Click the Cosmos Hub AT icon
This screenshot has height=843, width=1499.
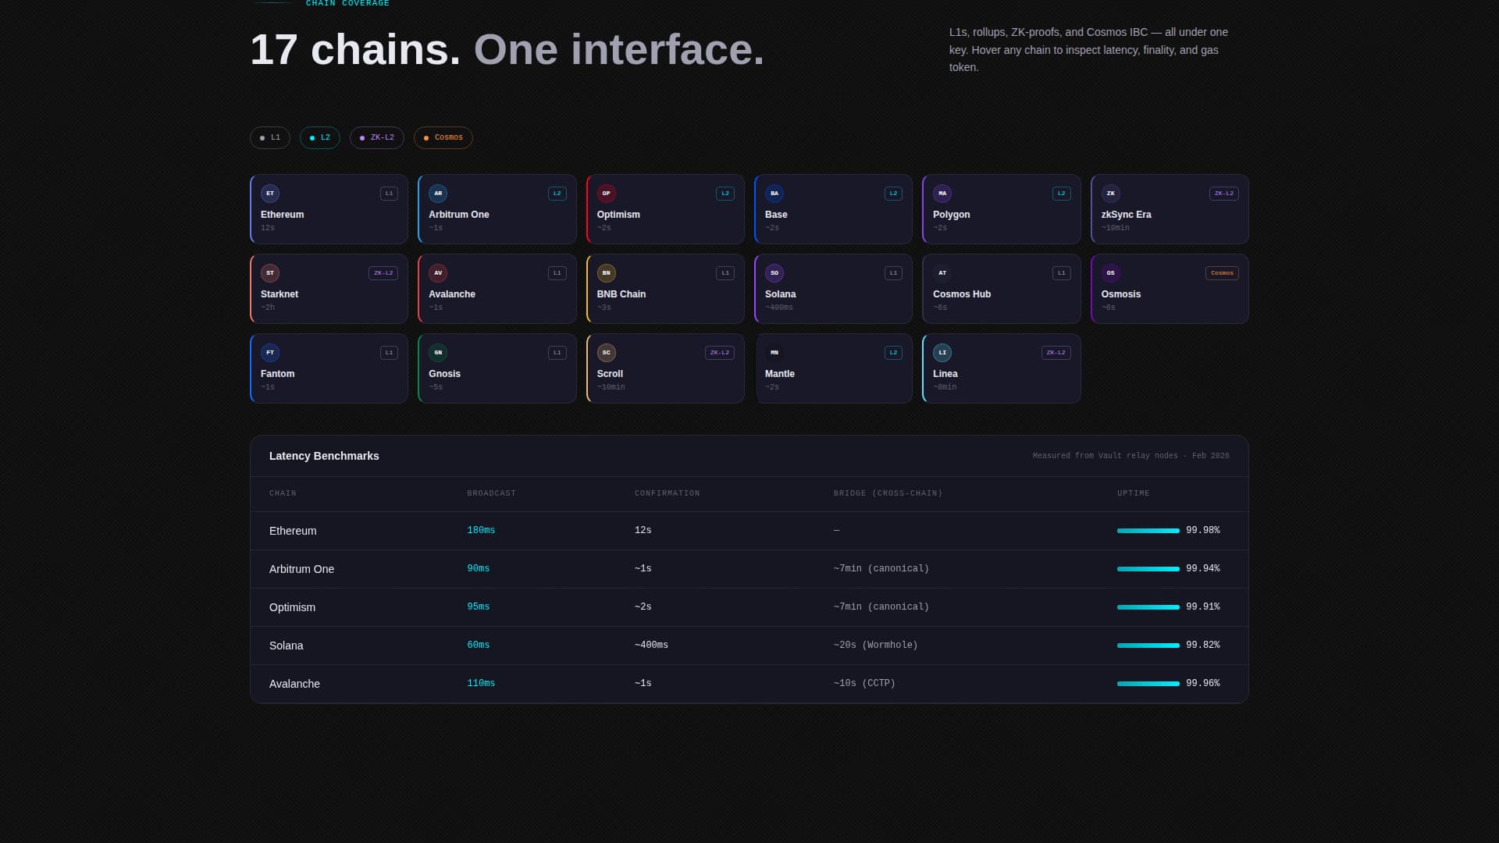tap(942, 273)
